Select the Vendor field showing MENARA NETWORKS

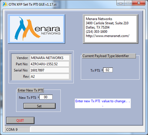(x=50, y=58)
